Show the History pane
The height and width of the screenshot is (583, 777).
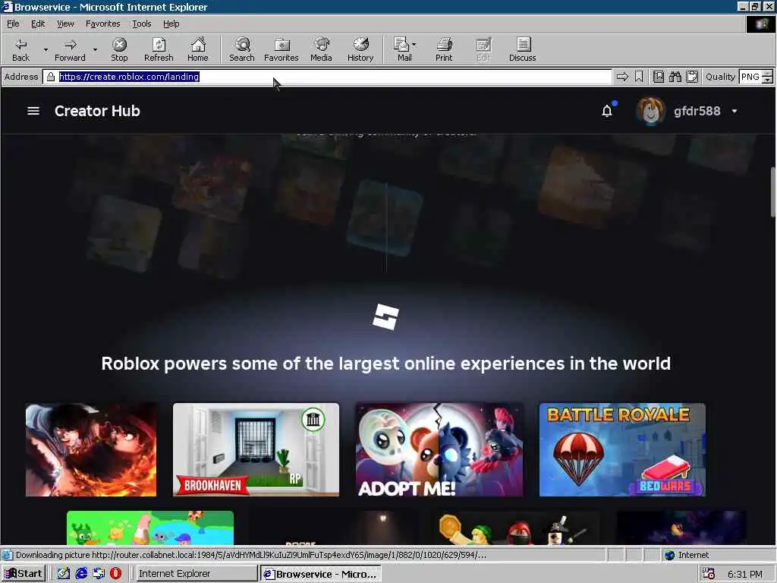(x=360, y=49)
